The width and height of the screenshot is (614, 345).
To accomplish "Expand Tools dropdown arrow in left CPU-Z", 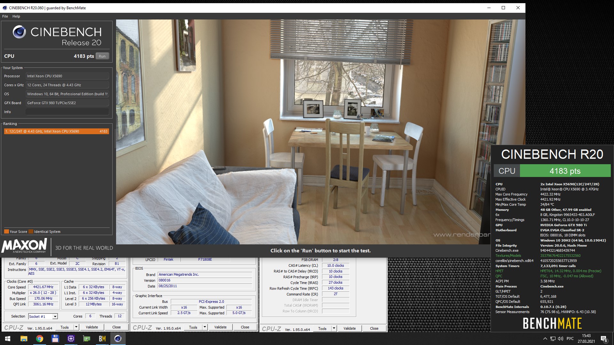I will pos(76,327).
